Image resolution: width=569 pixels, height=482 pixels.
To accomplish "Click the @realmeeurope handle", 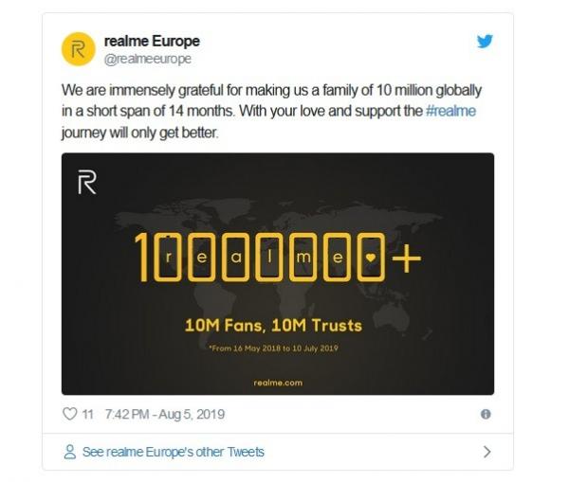I will (x=147, y=59).
